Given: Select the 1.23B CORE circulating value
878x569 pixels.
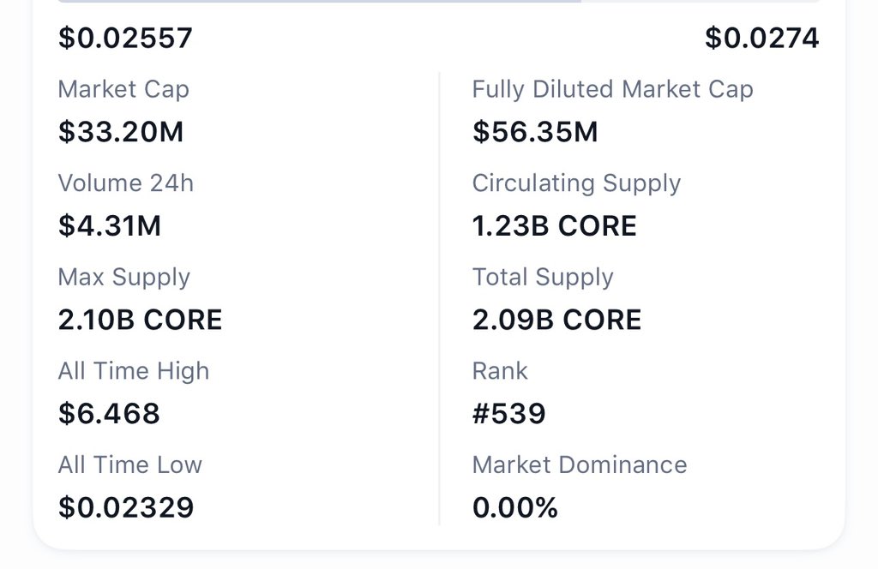Looking at the screenshot, I should (555, 226).
